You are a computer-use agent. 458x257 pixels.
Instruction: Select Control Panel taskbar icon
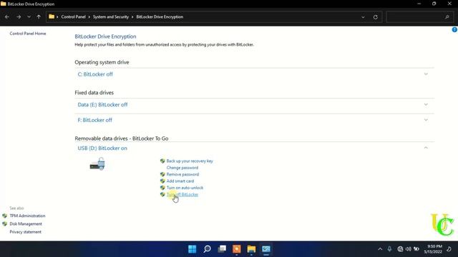click(x=266, y=249)
